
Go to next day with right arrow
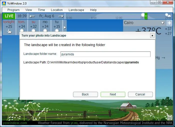tap(61, 16)
